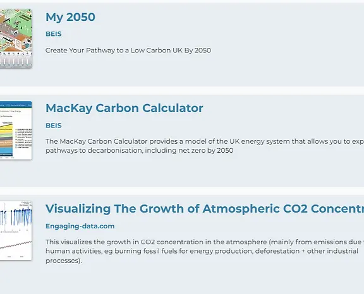This screenshot has width=364, height=294.
Task: Open MacKay Carbon Calculator chart thumbnail
Action: (16, 130)
